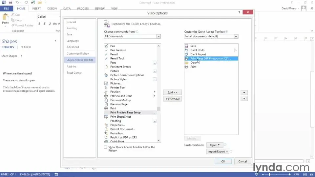Click the help question mark in Visio Options
This screenshot has width=315, height=177.
pyautogui.click(x=239, y=12)
